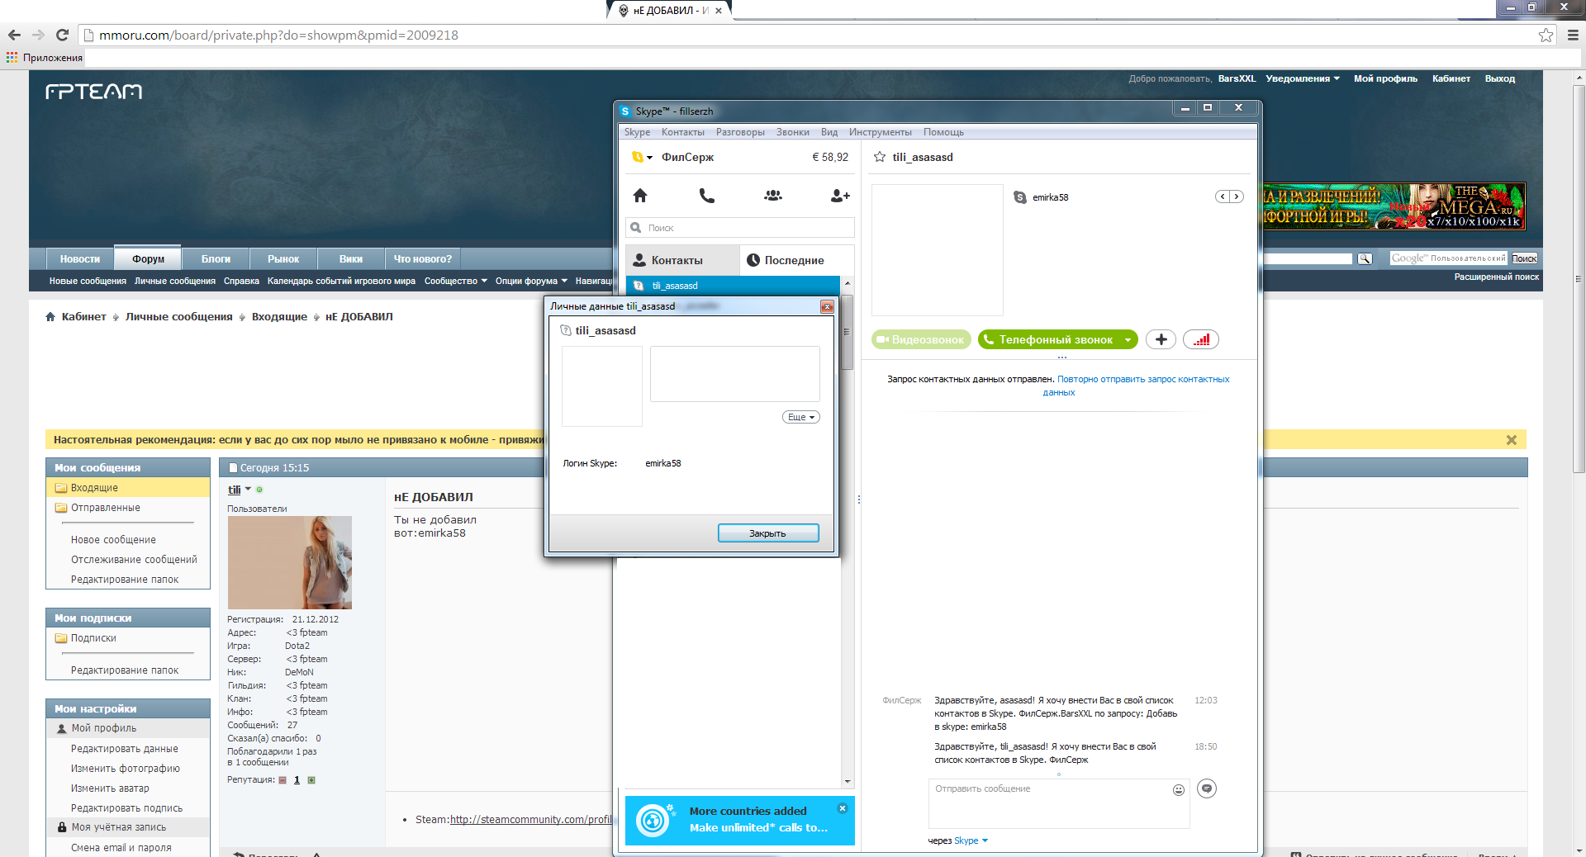
Task: Expand Уведомления dropdown
Action: tap(1303, 78)
